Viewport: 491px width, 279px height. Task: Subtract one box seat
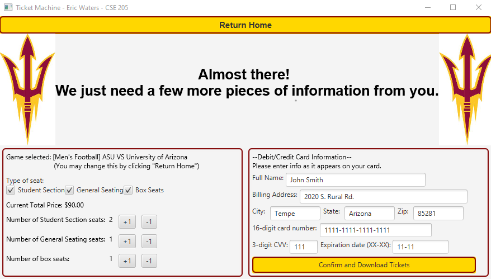pyautogui.click(x=149, y=261)
